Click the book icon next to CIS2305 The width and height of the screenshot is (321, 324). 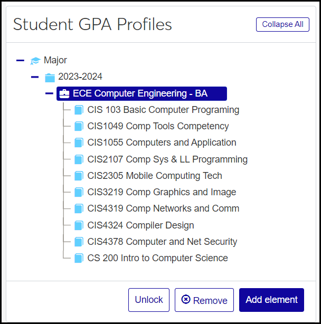pyautogui.click(x=79, y=176)
